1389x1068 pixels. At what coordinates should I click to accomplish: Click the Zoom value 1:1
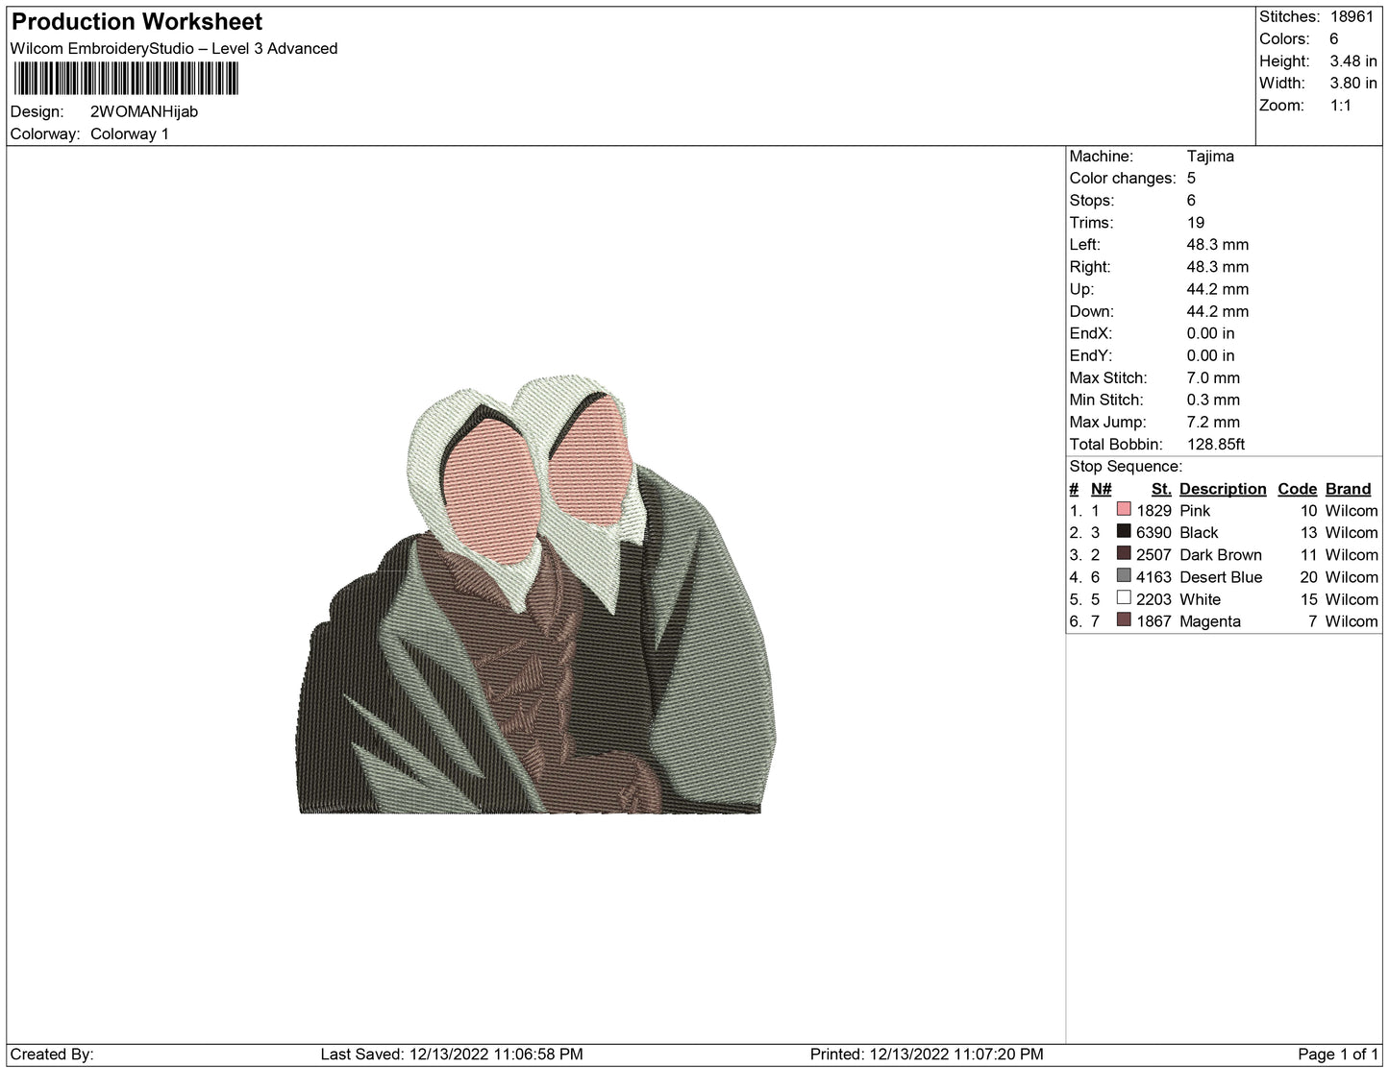point(1341,105)
